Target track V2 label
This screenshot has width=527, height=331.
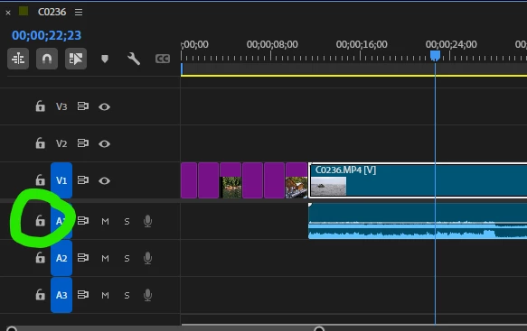pyautogui.click(x=61, y=143)
